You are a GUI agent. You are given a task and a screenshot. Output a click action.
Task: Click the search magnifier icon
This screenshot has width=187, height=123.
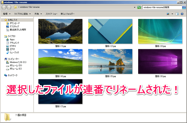184,7
